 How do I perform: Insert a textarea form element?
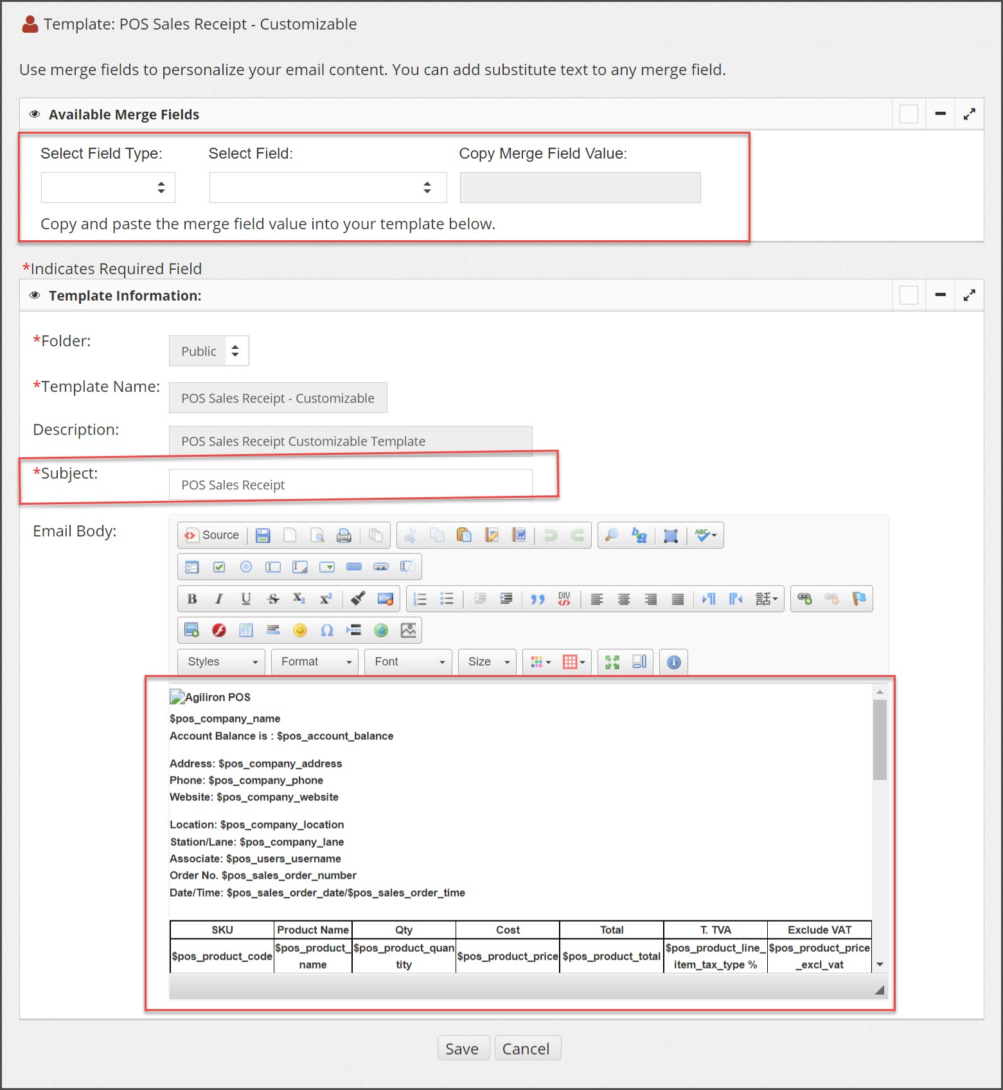coord(300,567)
